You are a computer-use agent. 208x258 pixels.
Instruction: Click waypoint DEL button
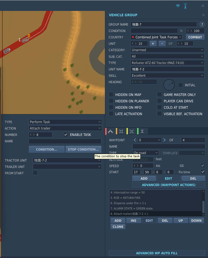[193, 178]
